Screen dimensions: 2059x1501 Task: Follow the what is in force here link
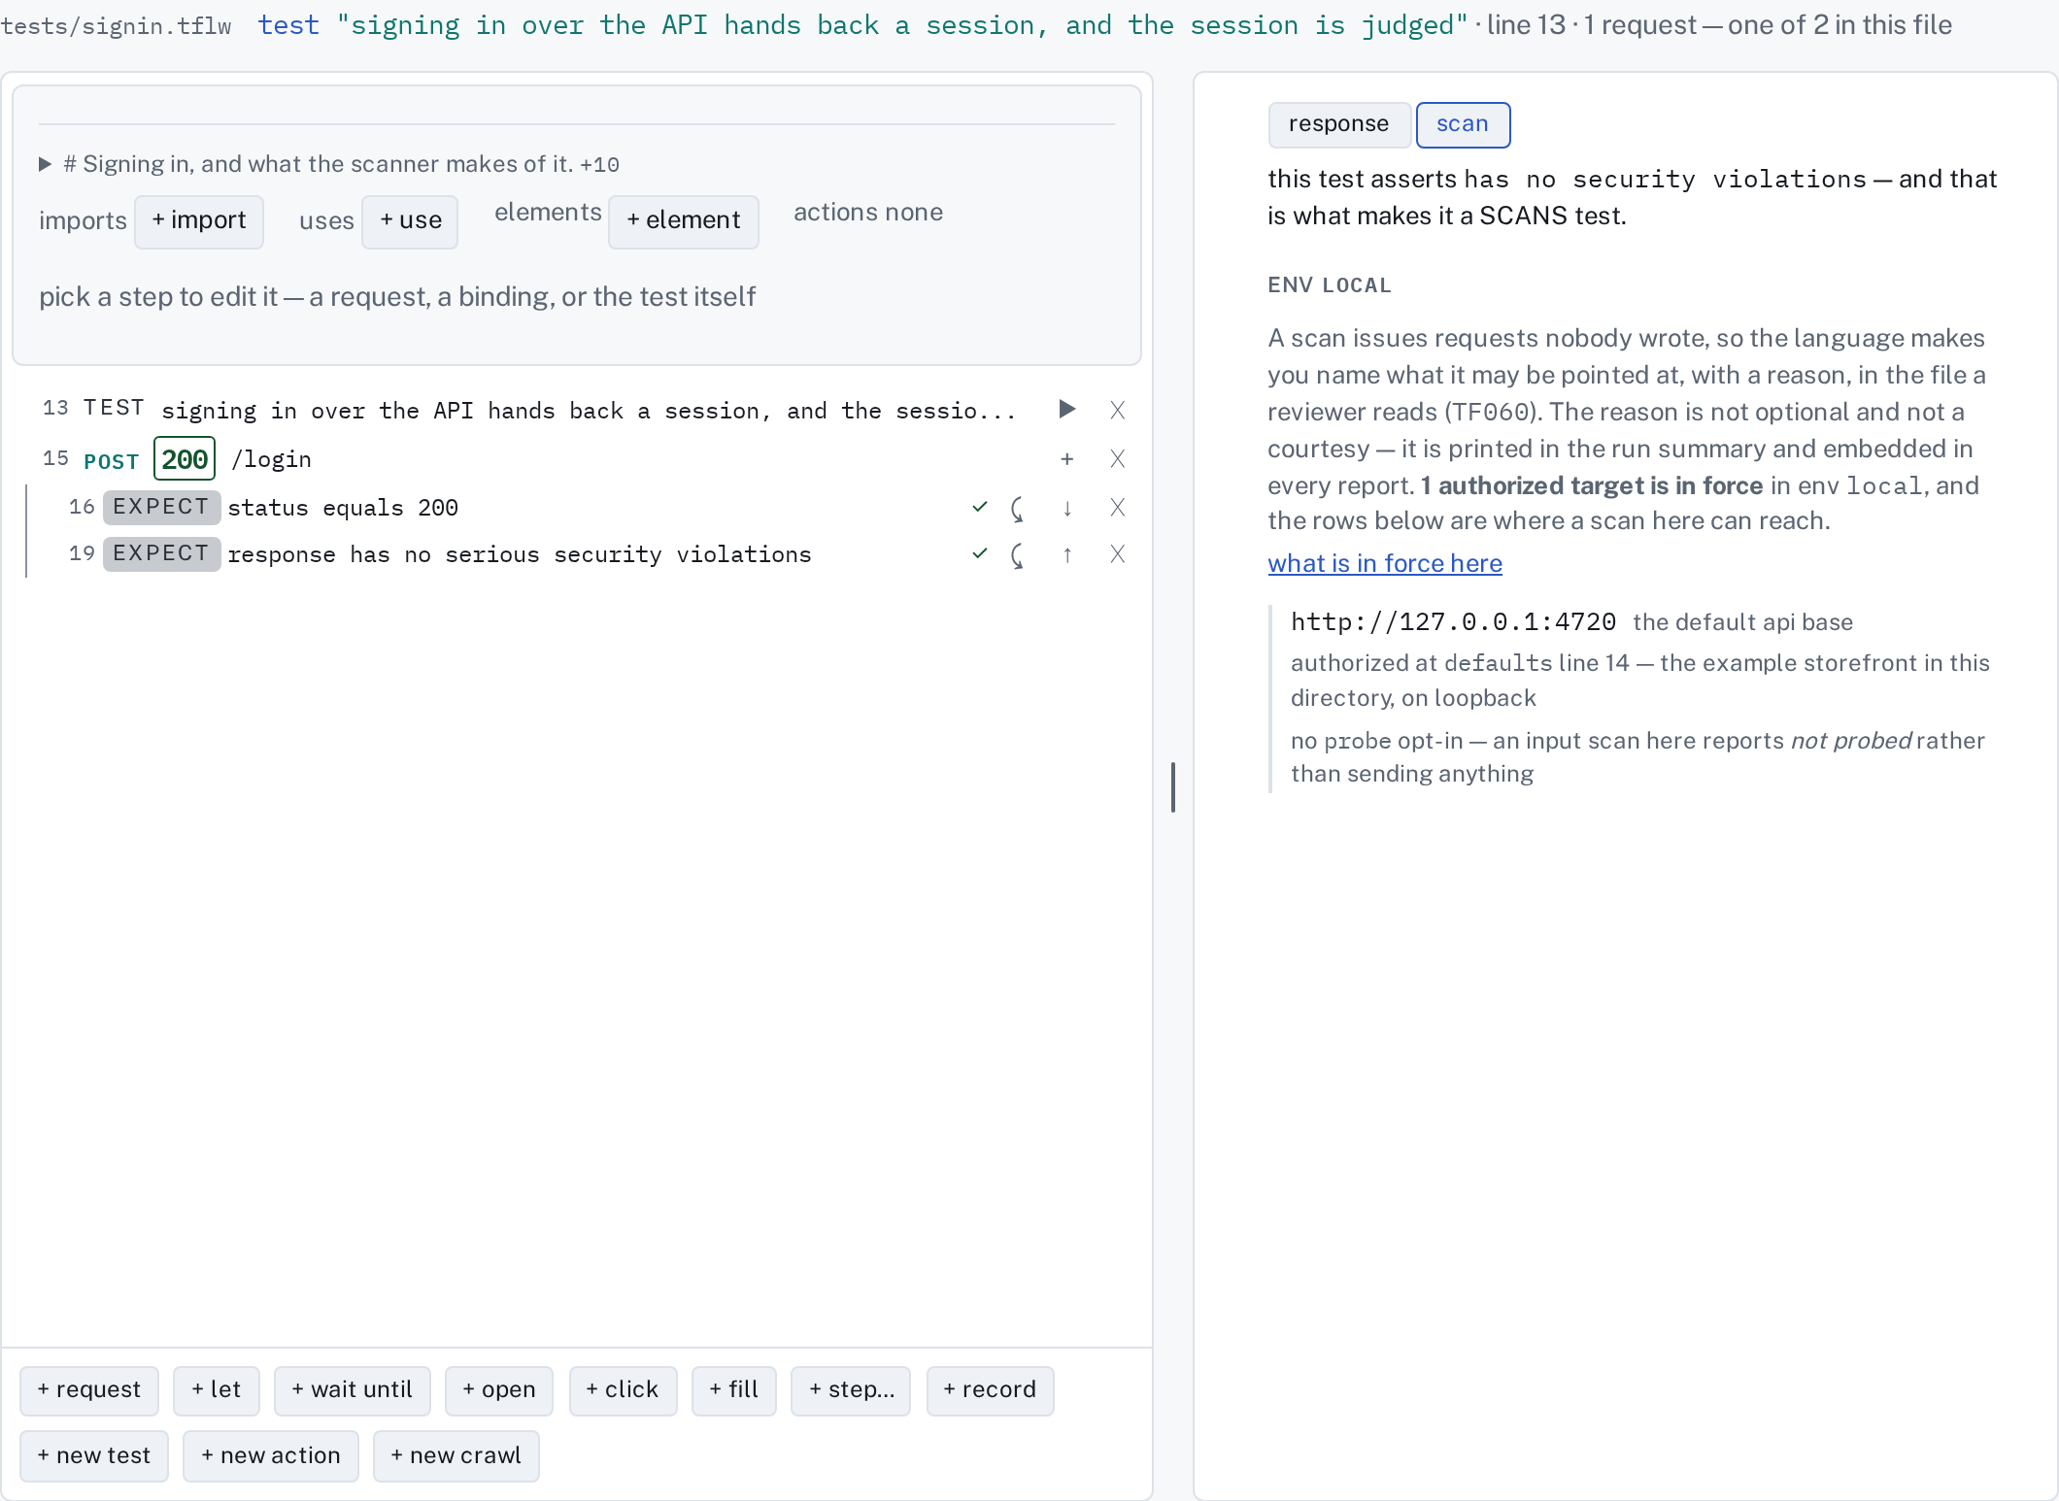[x=1385, y=563]
